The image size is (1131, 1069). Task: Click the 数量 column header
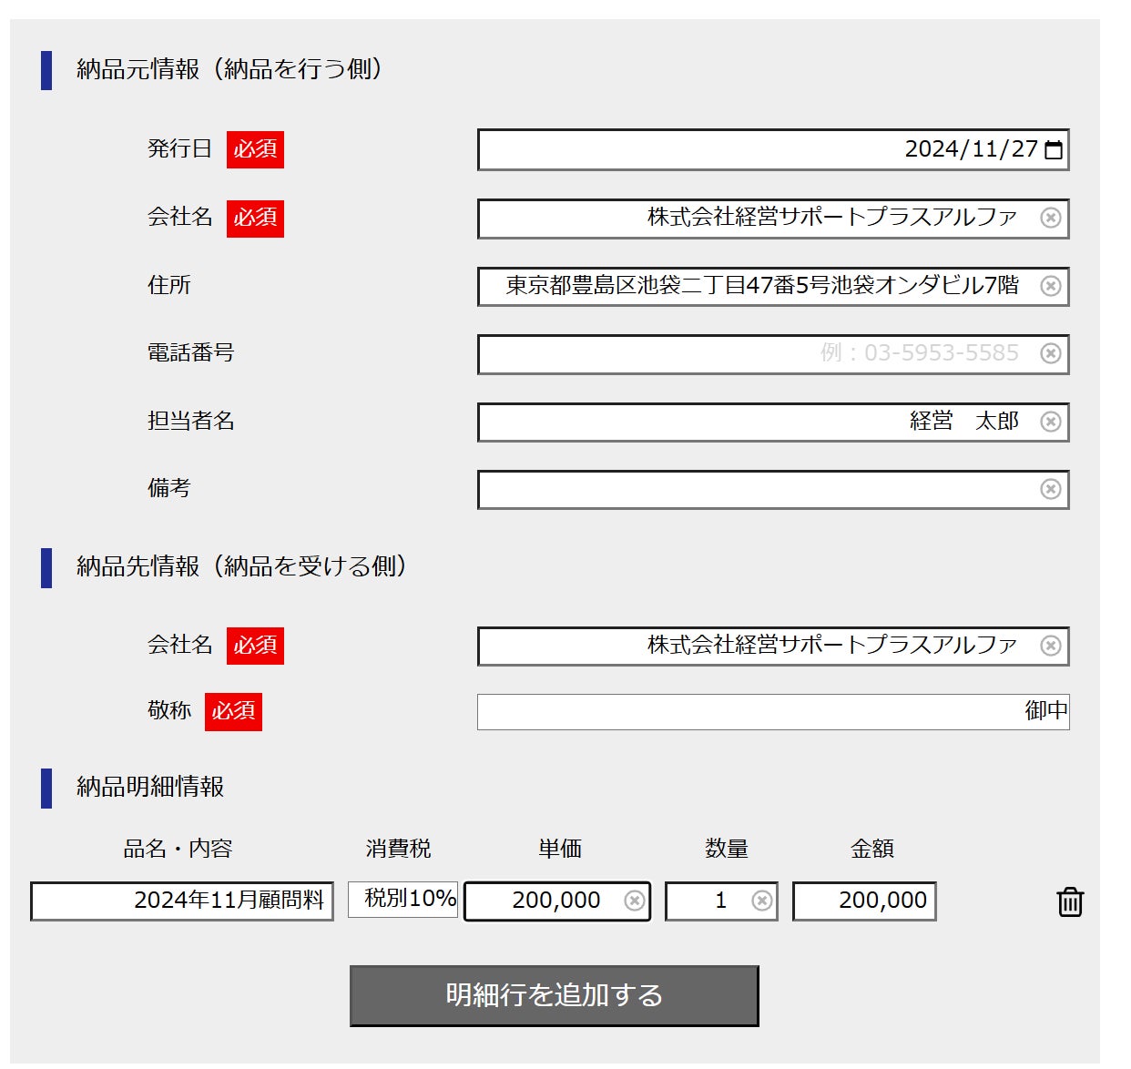[727, 849]
